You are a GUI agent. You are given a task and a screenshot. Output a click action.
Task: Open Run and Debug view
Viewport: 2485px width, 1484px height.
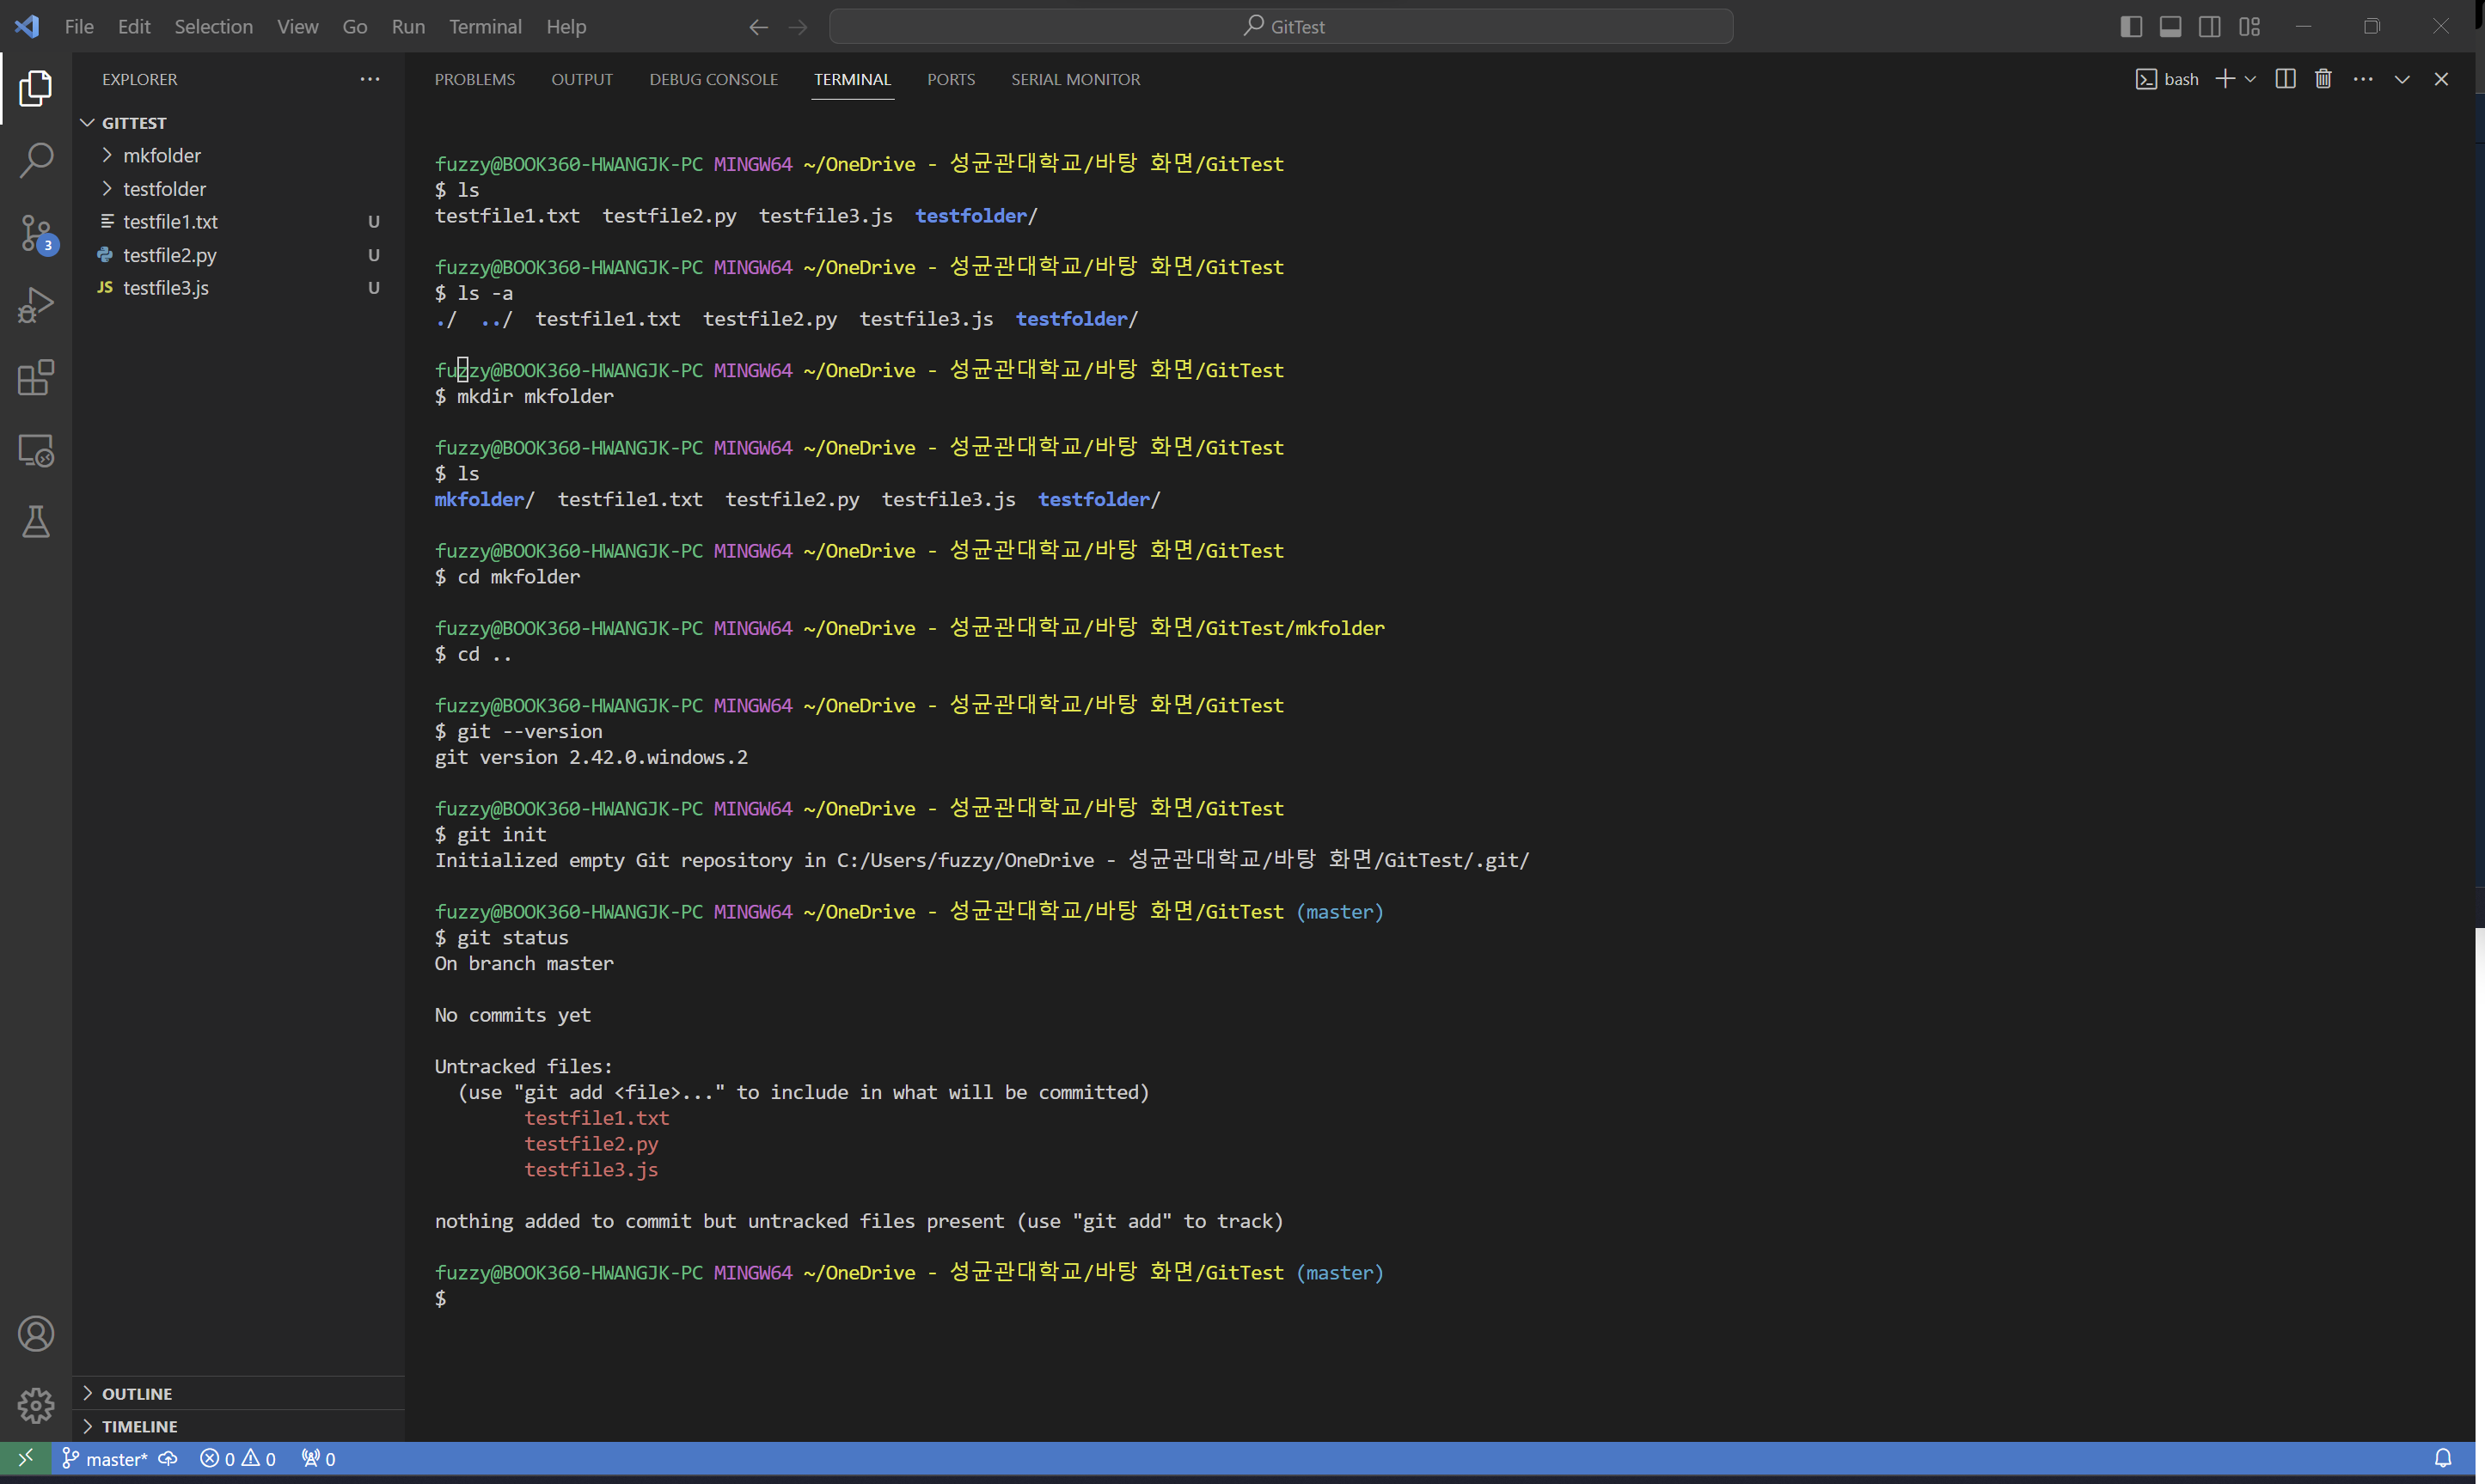point(36,306)
